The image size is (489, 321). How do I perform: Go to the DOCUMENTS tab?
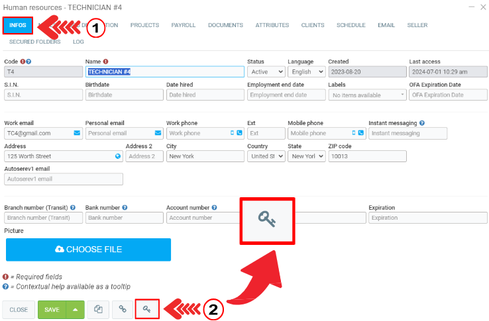(x=225, y=25)
